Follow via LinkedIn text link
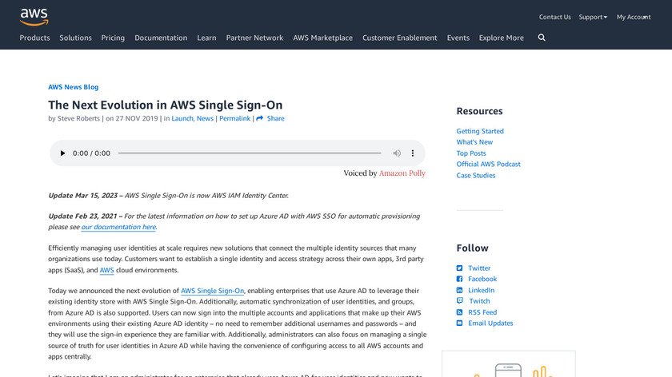The height and width of the screenshot is (377, 672). (x=482, y=290)
